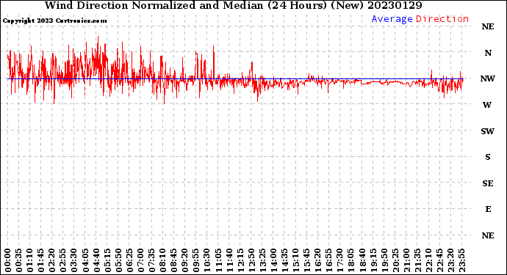Click the 'SW' axis label
Screen dimensions: 507x275
coord(488,131)
